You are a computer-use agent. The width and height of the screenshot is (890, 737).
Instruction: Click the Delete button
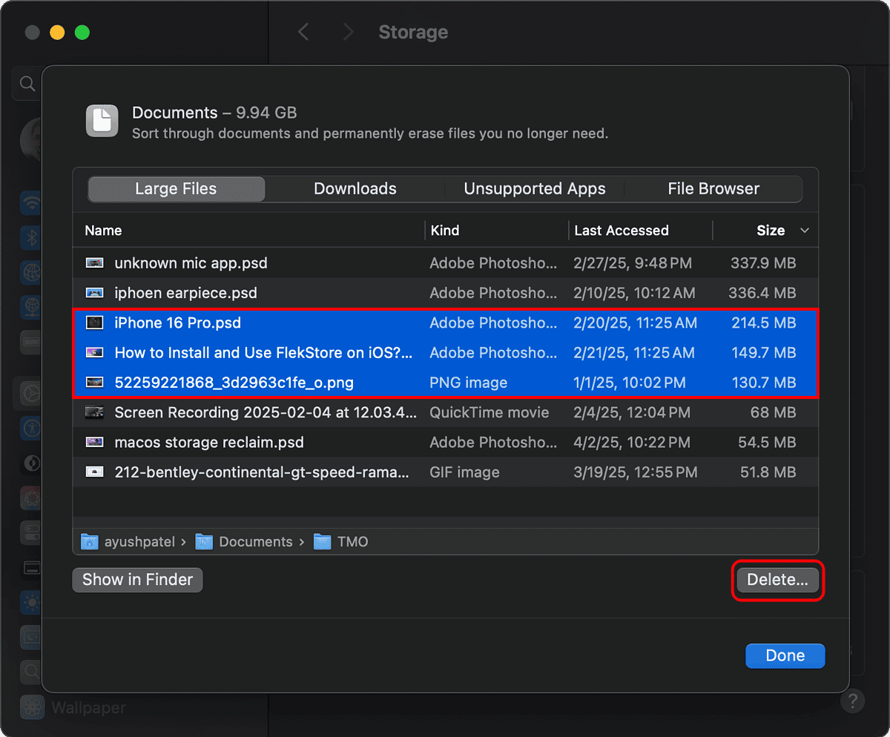pyautogui.click(x=777, y=581)
